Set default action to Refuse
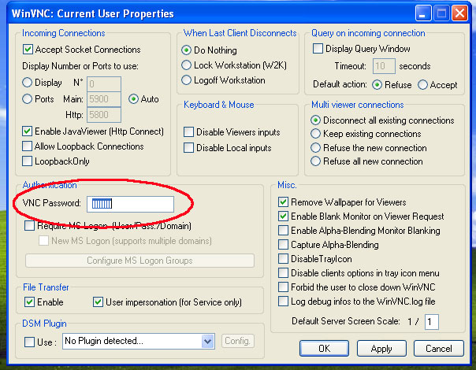 tap(377, 85)
